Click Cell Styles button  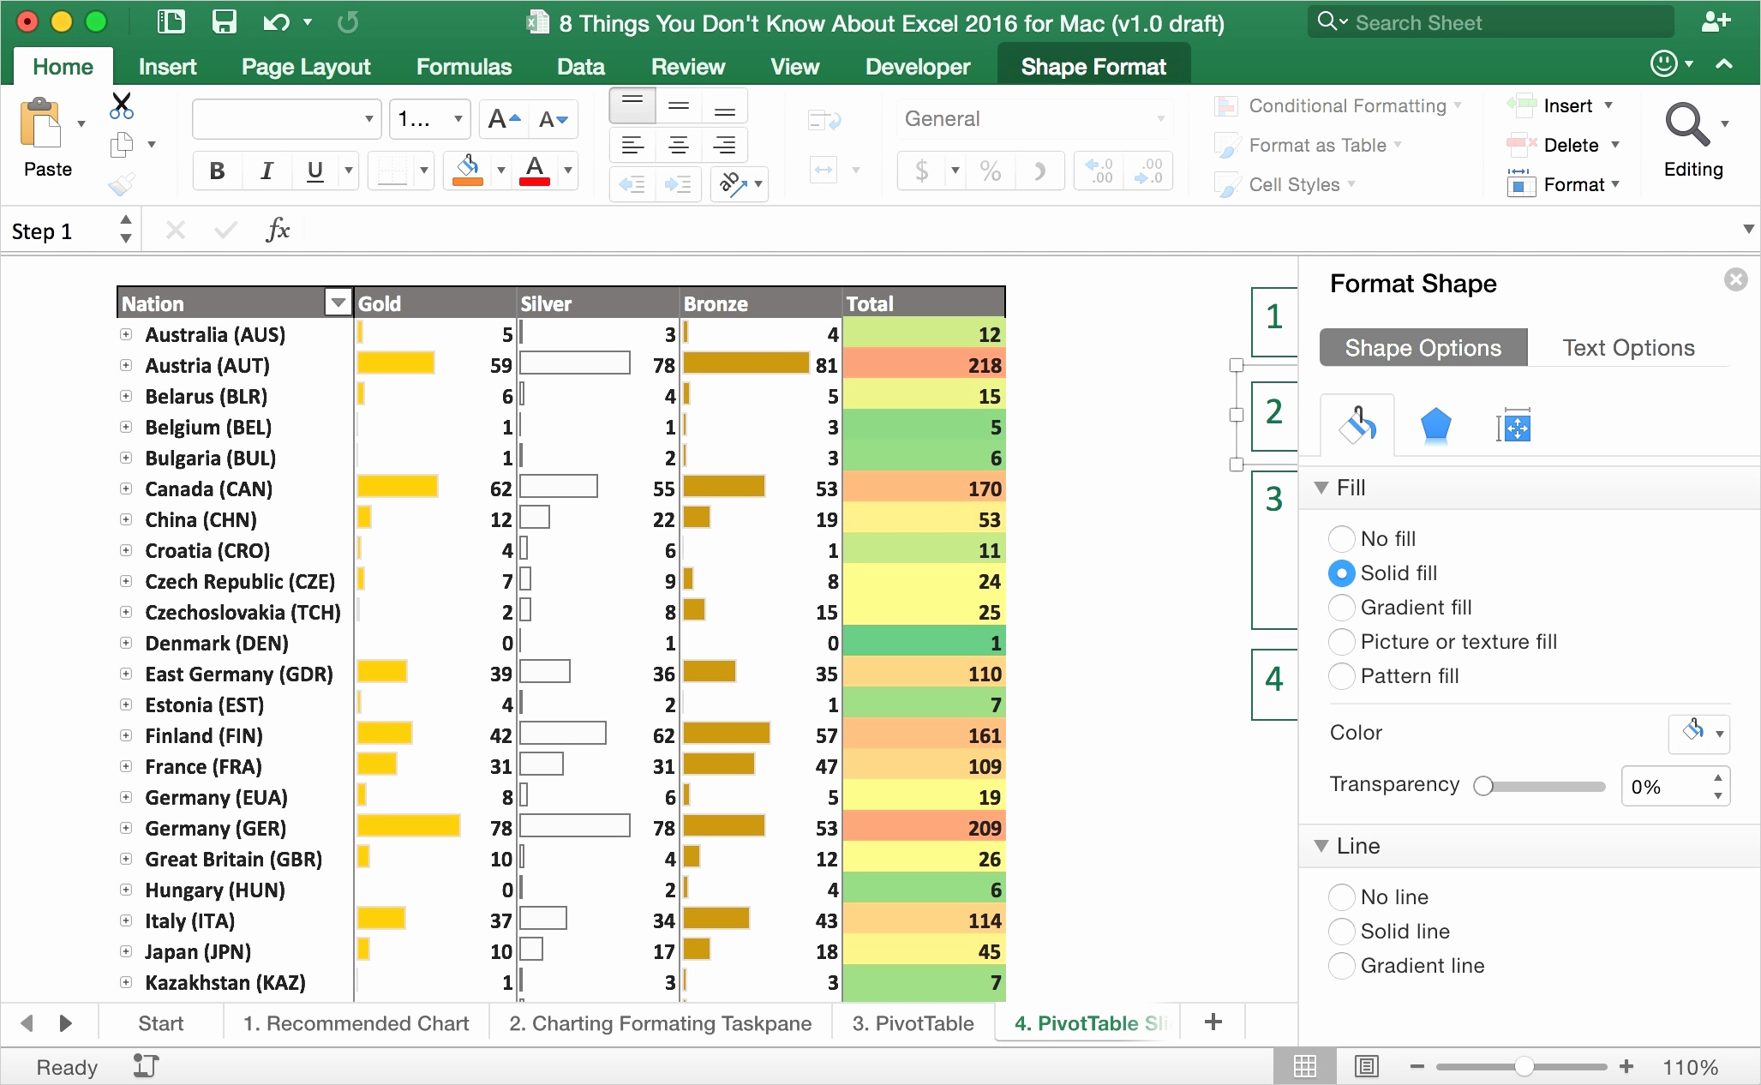point(1285,184)
